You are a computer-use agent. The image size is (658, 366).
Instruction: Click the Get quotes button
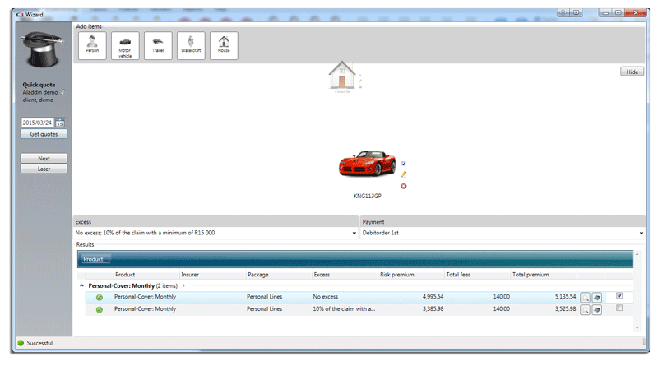[x=44, y=134]
